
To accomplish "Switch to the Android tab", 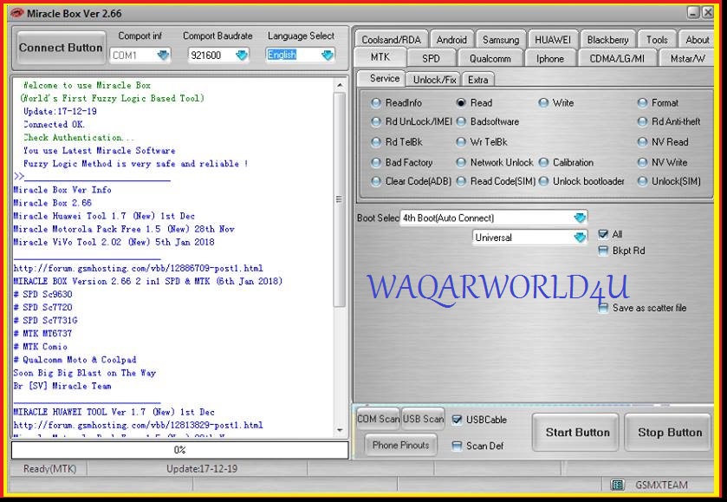I will pyautogui.click(x=451, y=39).
